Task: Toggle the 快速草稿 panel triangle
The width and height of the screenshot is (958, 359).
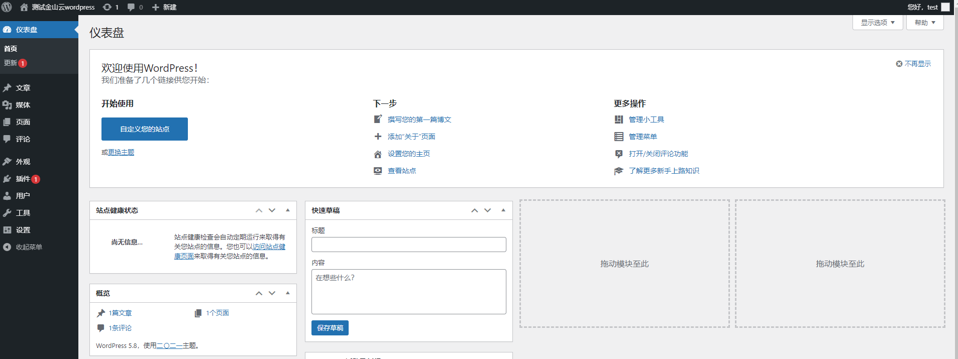Action: [503, 210]
